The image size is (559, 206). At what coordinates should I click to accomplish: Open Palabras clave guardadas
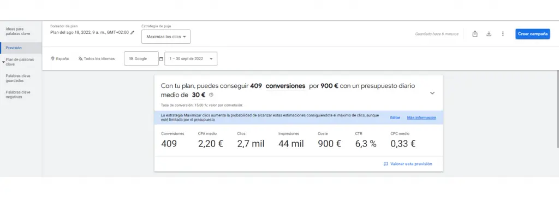point(18,78)
